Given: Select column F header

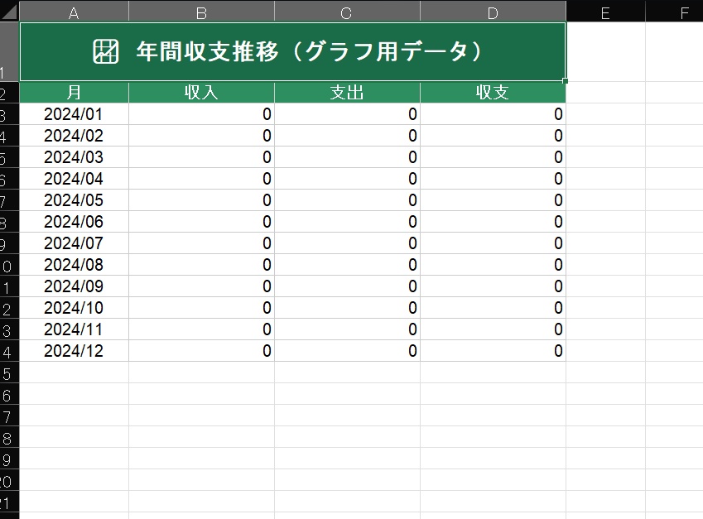Looking at the screenshot, I should [x=674, y=12].
